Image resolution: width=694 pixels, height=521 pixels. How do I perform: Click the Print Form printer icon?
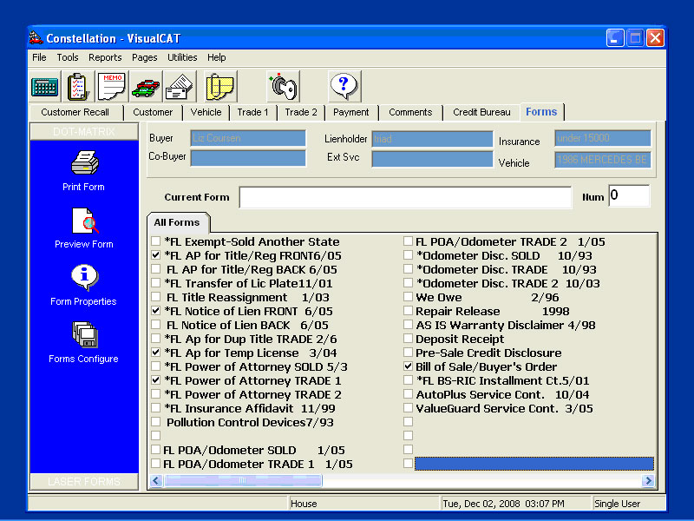click(x=84, y=163)
